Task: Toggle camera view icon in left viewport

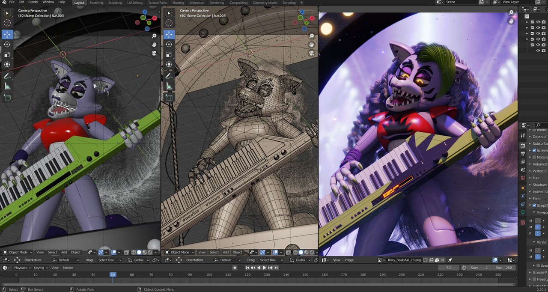Action: coord(154,53)
